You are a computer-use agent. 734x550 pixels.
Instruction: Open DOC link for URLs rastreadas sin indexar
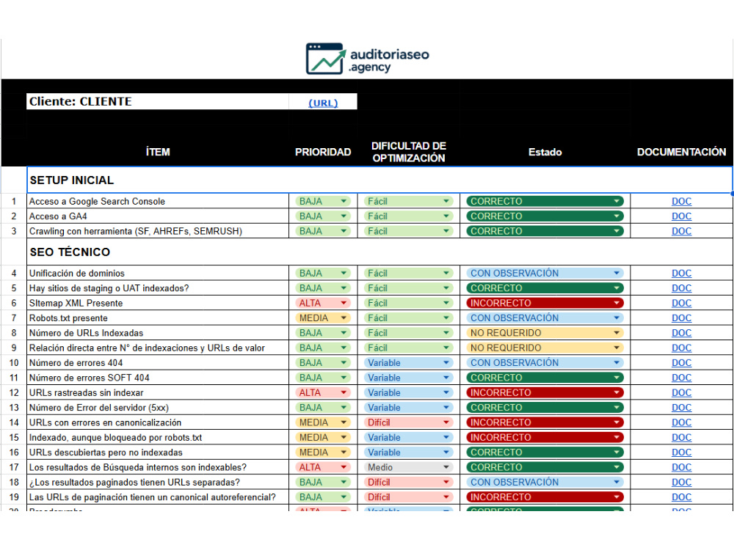682,393
